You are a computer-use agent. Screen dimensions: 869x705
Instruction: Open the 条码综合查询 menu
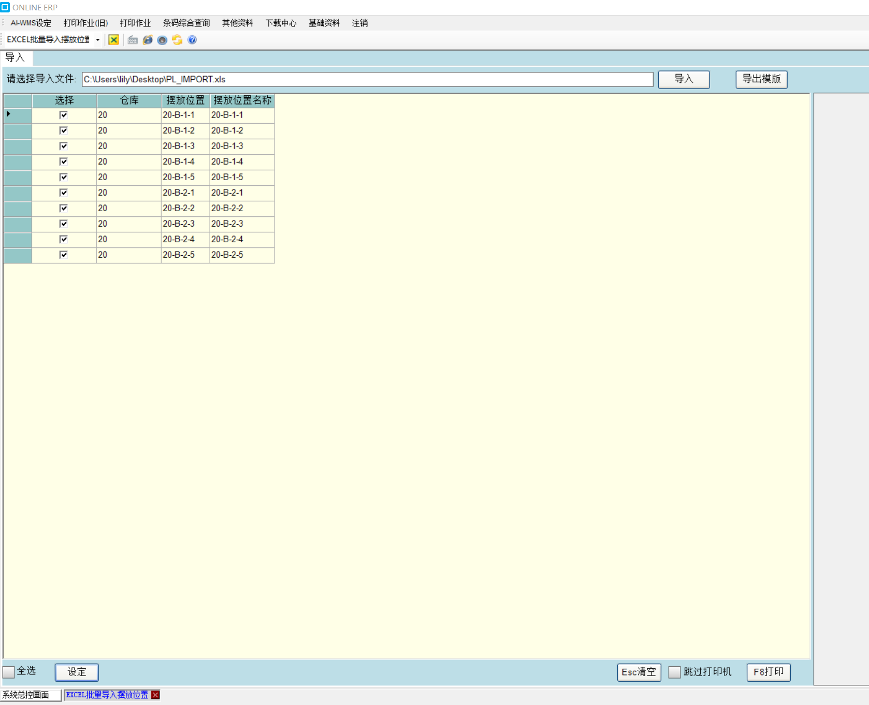[186, 23]
